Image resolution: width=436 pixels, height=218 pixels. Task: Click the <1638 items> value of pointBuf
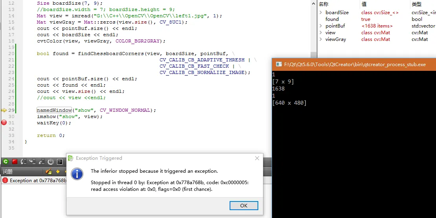(377, 26)
